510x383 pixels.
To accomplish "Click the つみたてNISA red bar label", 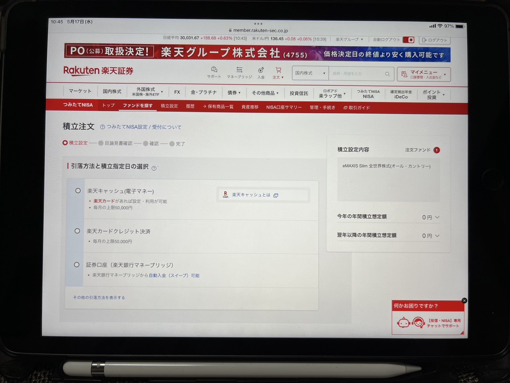I will point(78,105).
